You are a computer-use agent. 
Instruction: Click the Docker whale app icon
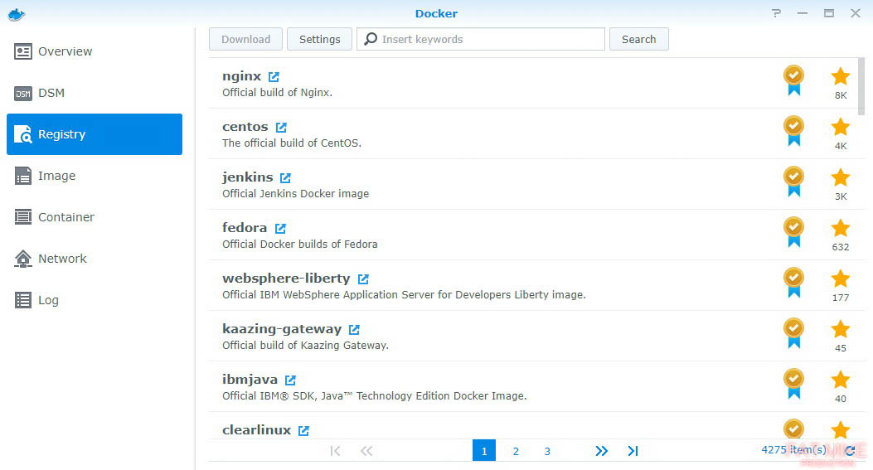[17, 14]
